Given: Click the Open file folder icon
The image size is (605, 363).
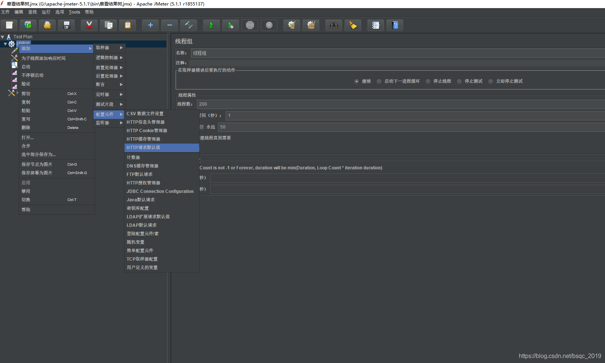Looking at the screenshot, I should point(48,25).
